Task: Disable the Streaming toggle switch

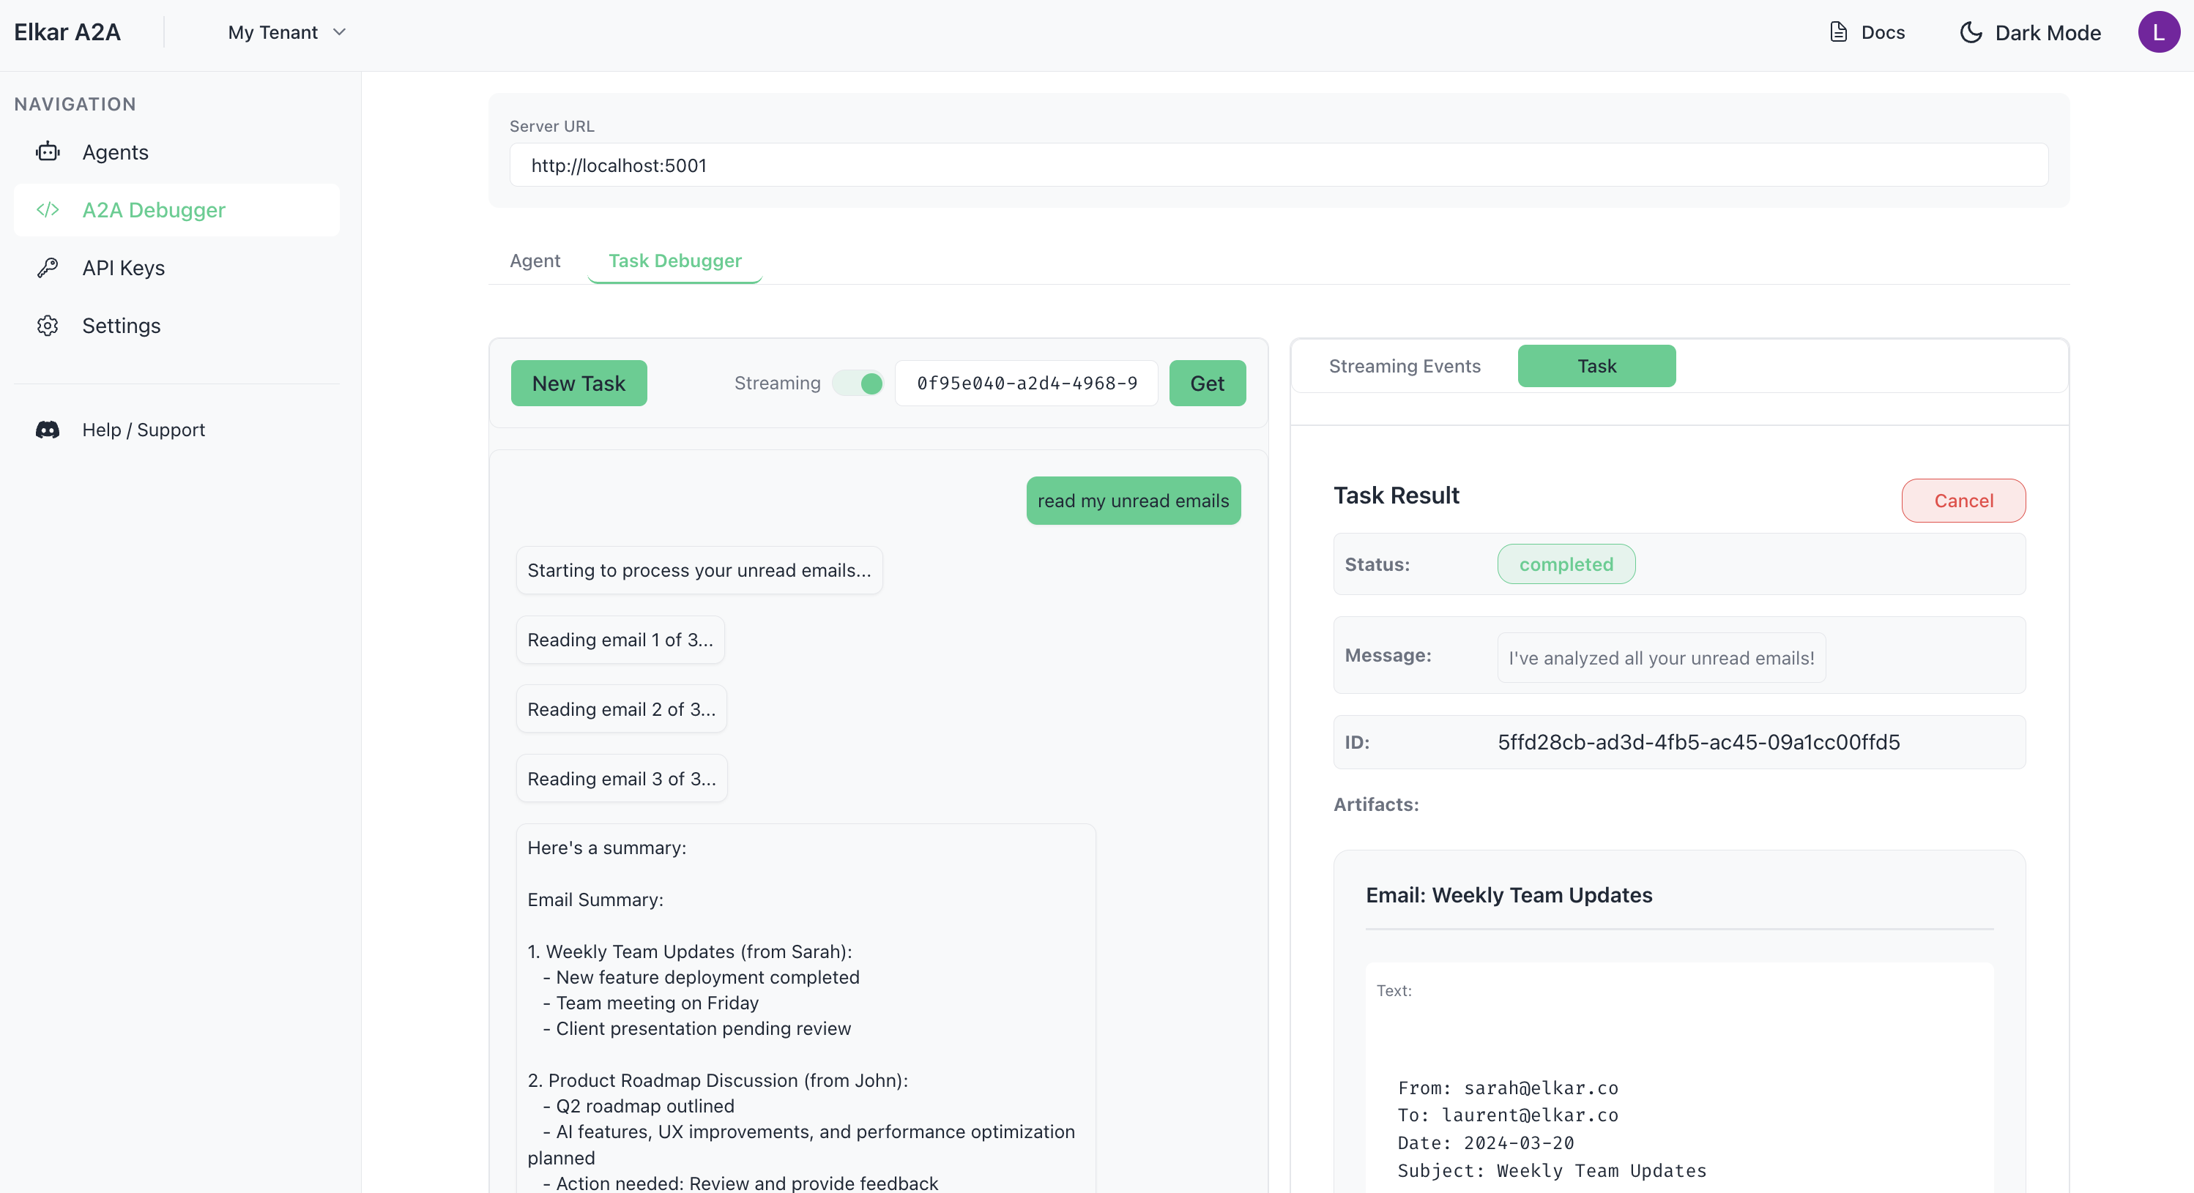Action: 858,384
